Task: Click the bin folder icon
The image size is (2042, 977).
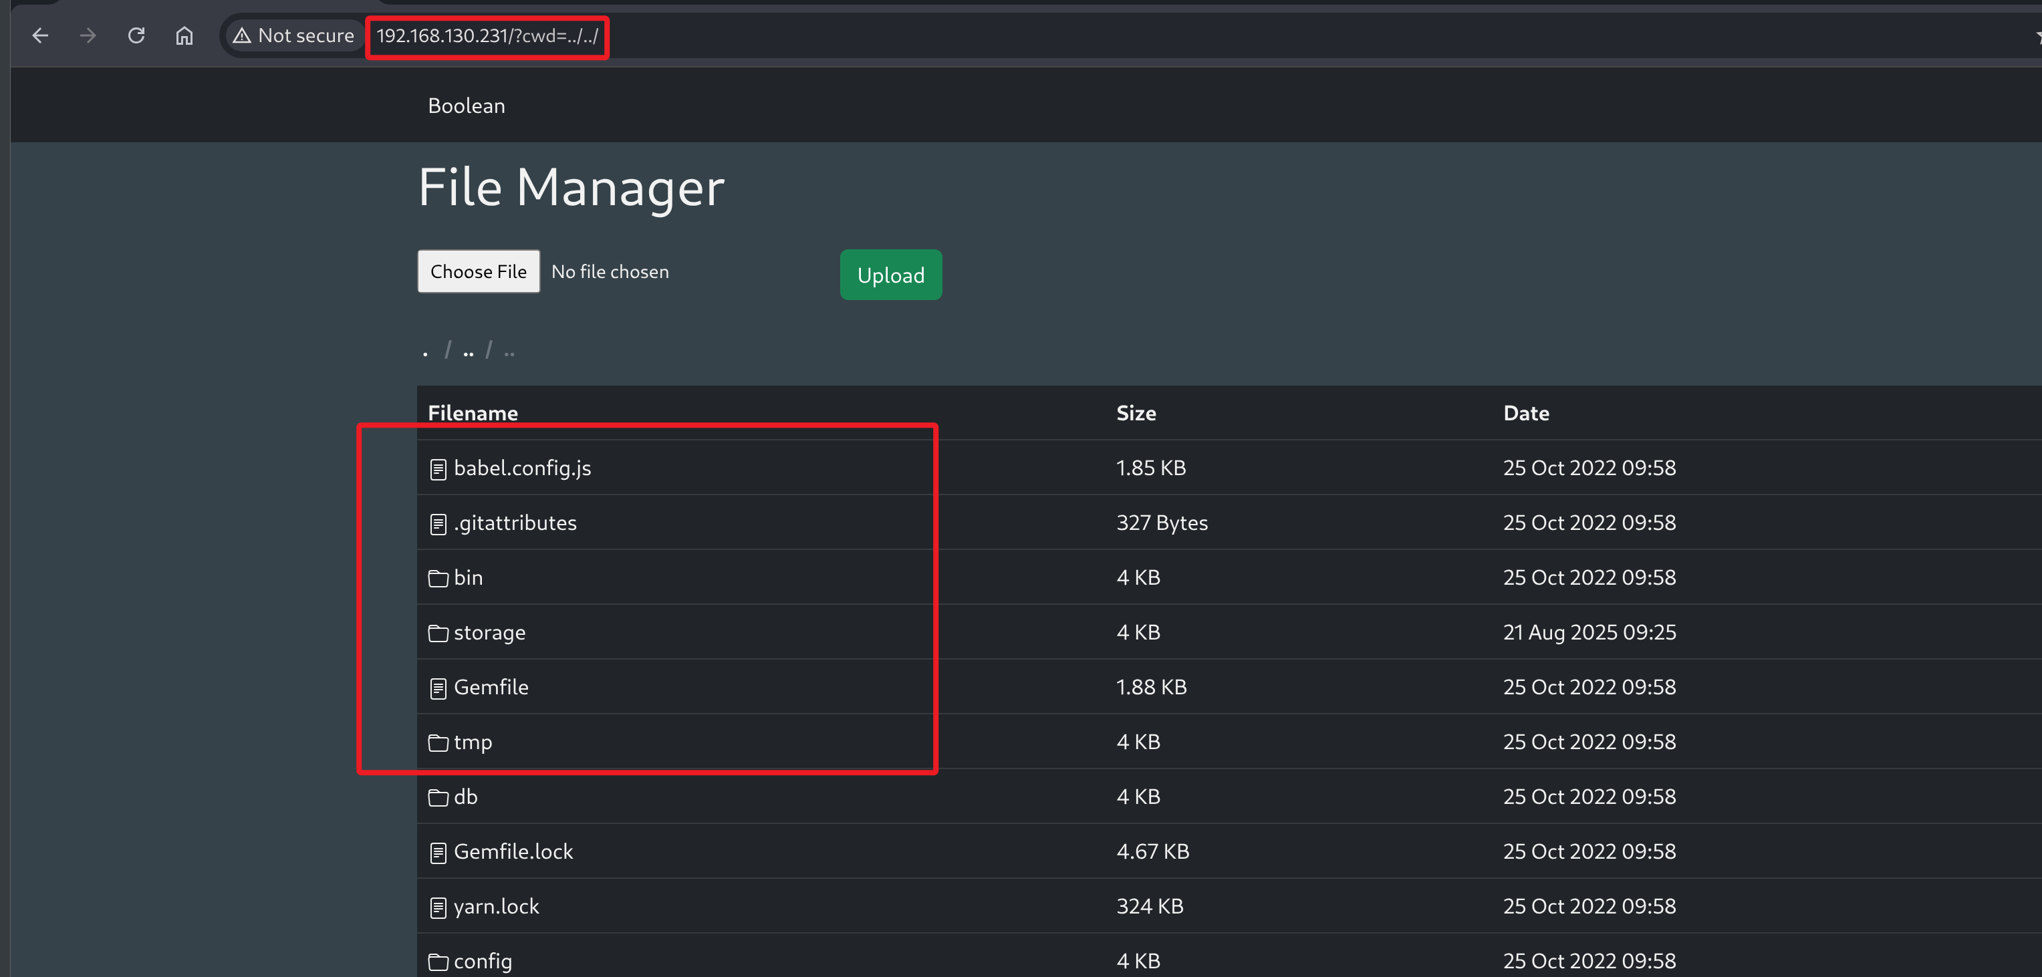Action: point(438,579)
